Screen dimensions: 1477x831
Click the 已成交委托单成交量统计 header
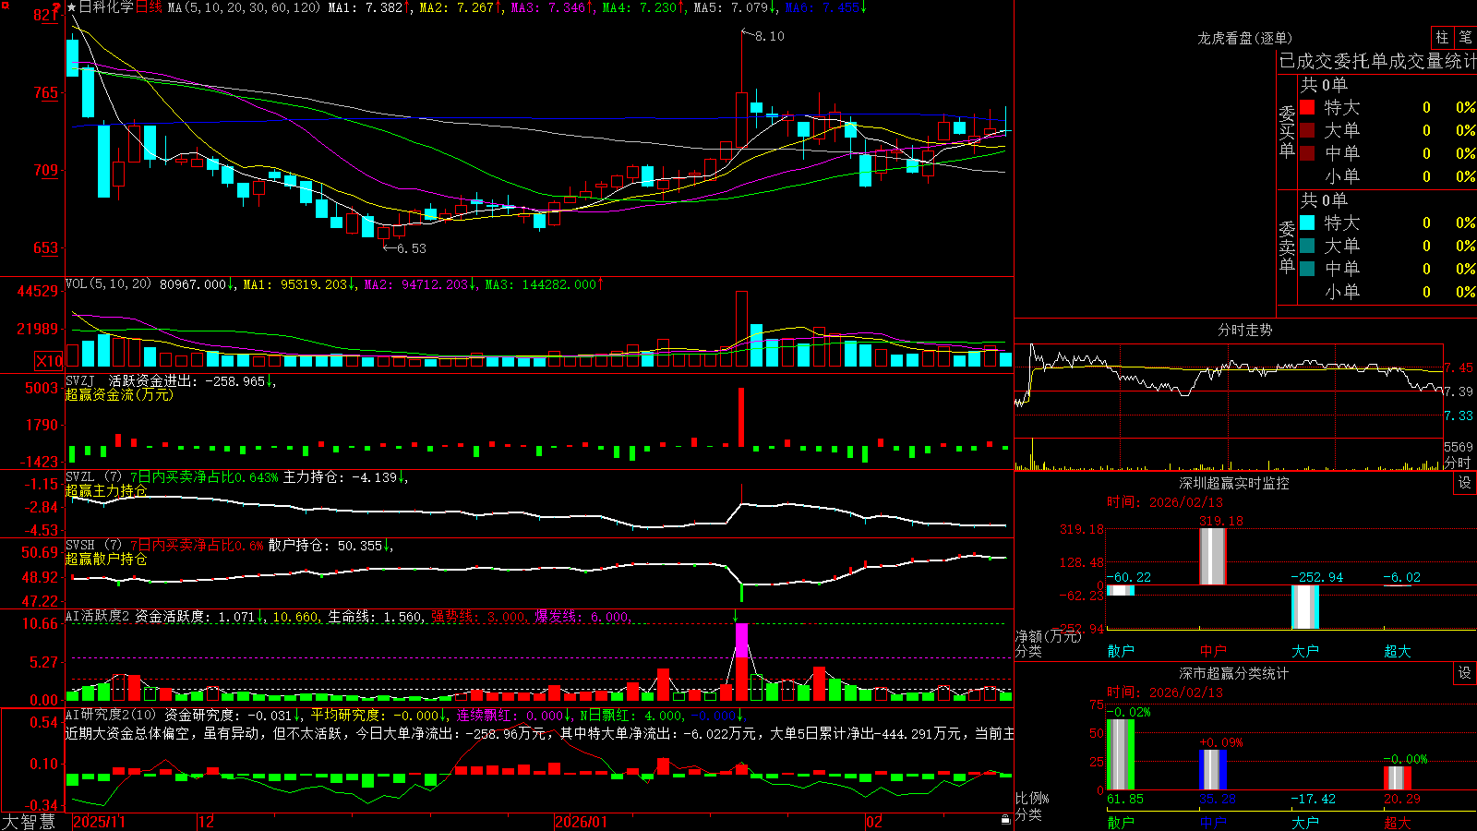(x=1377, y=61)
